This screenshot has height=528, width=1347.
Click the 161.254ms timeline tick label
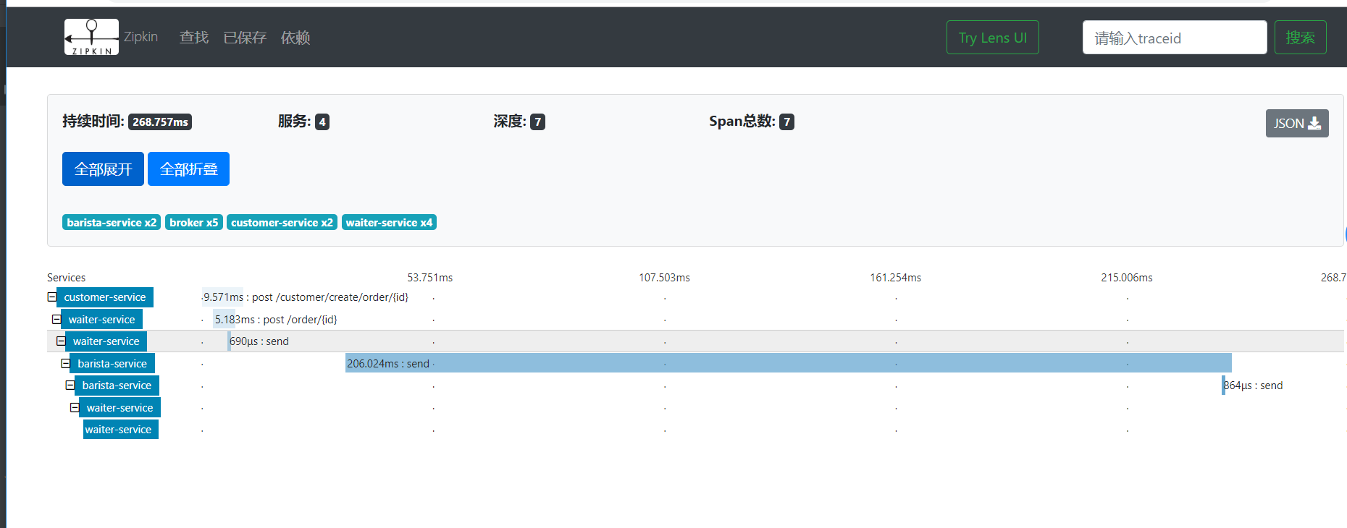(896, 278)
